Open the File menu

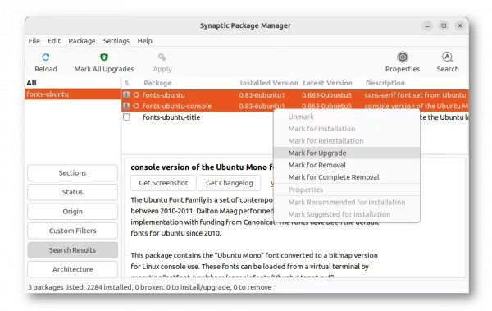click(34, 41)
